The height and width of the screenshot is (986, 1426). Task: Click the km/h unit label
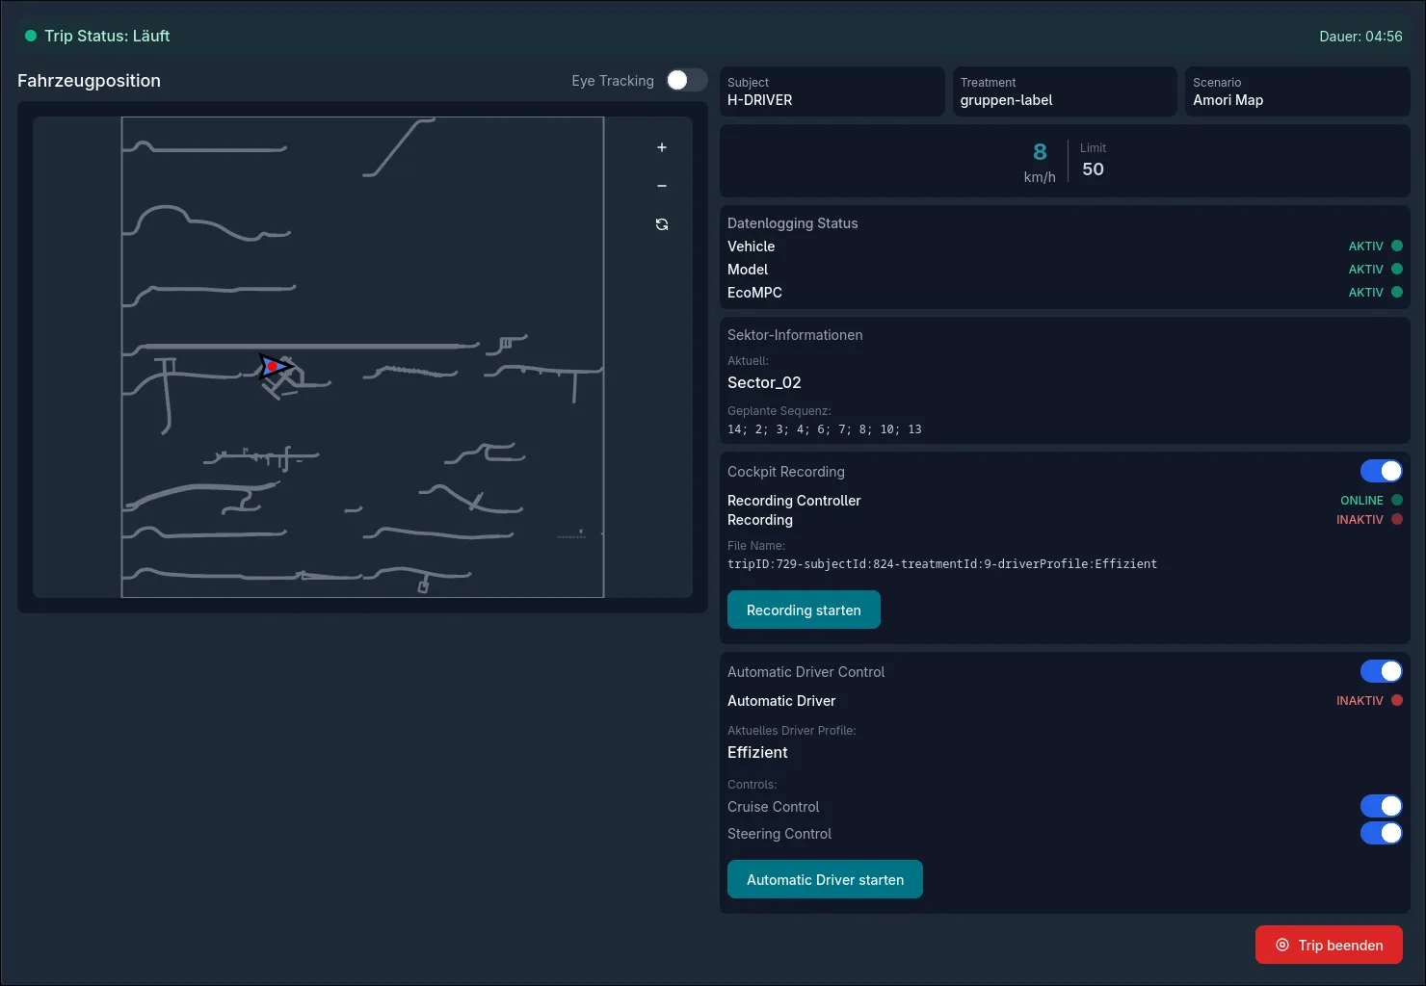(1040, 177)
